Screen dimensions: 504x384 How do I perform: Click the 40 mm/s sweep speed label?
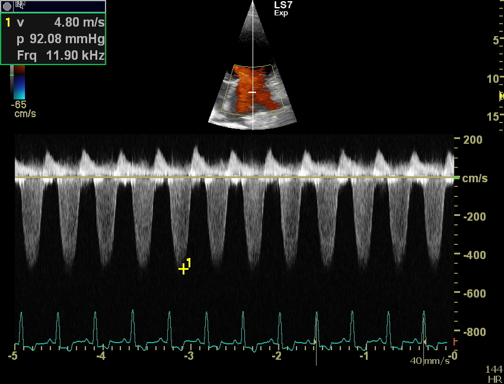[430, 361]
